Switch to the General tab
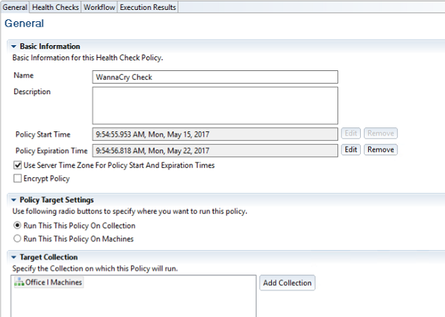The image size is (445, 317). pyautogui.click(x=15, y=7)
